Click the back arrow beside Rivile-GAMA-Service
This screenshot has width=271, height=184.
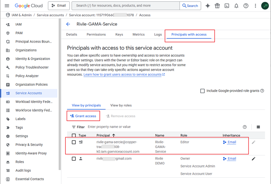pos(68,24)
